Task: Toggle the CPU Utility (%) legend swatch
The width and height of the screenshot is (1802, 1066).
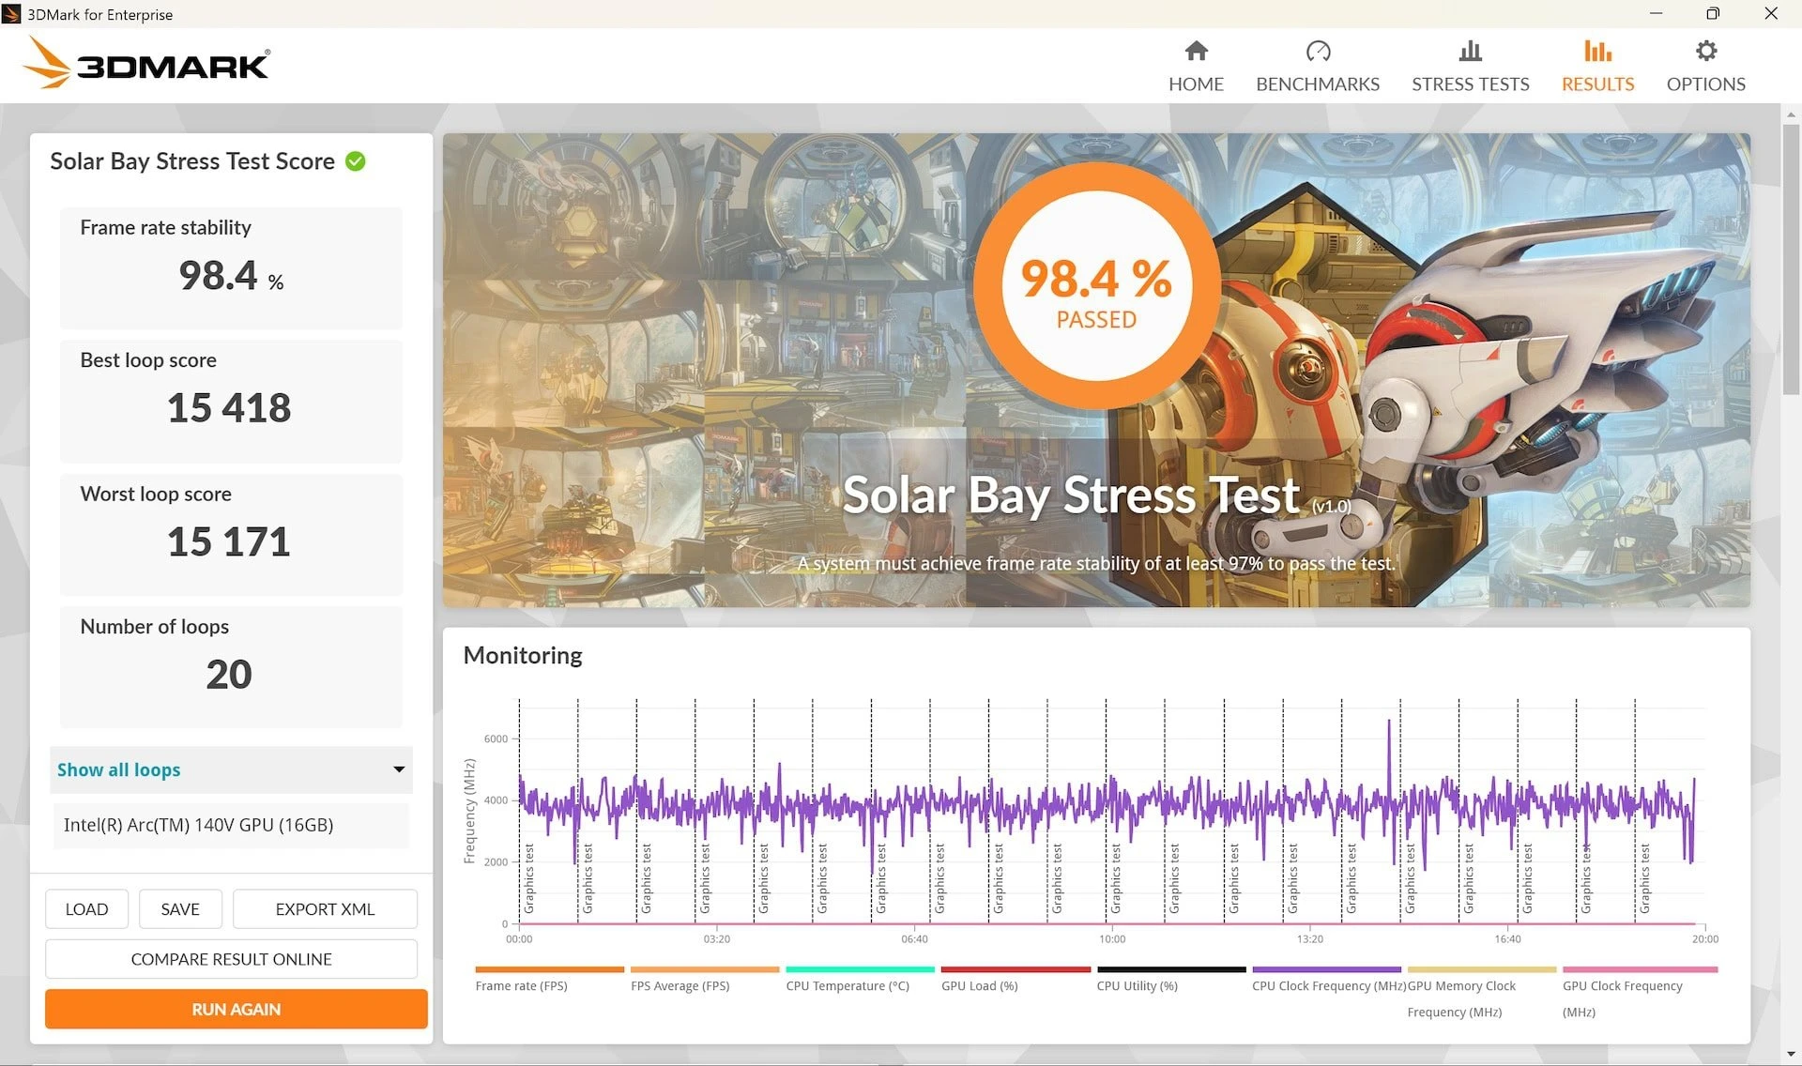Action: point(1171,969)
